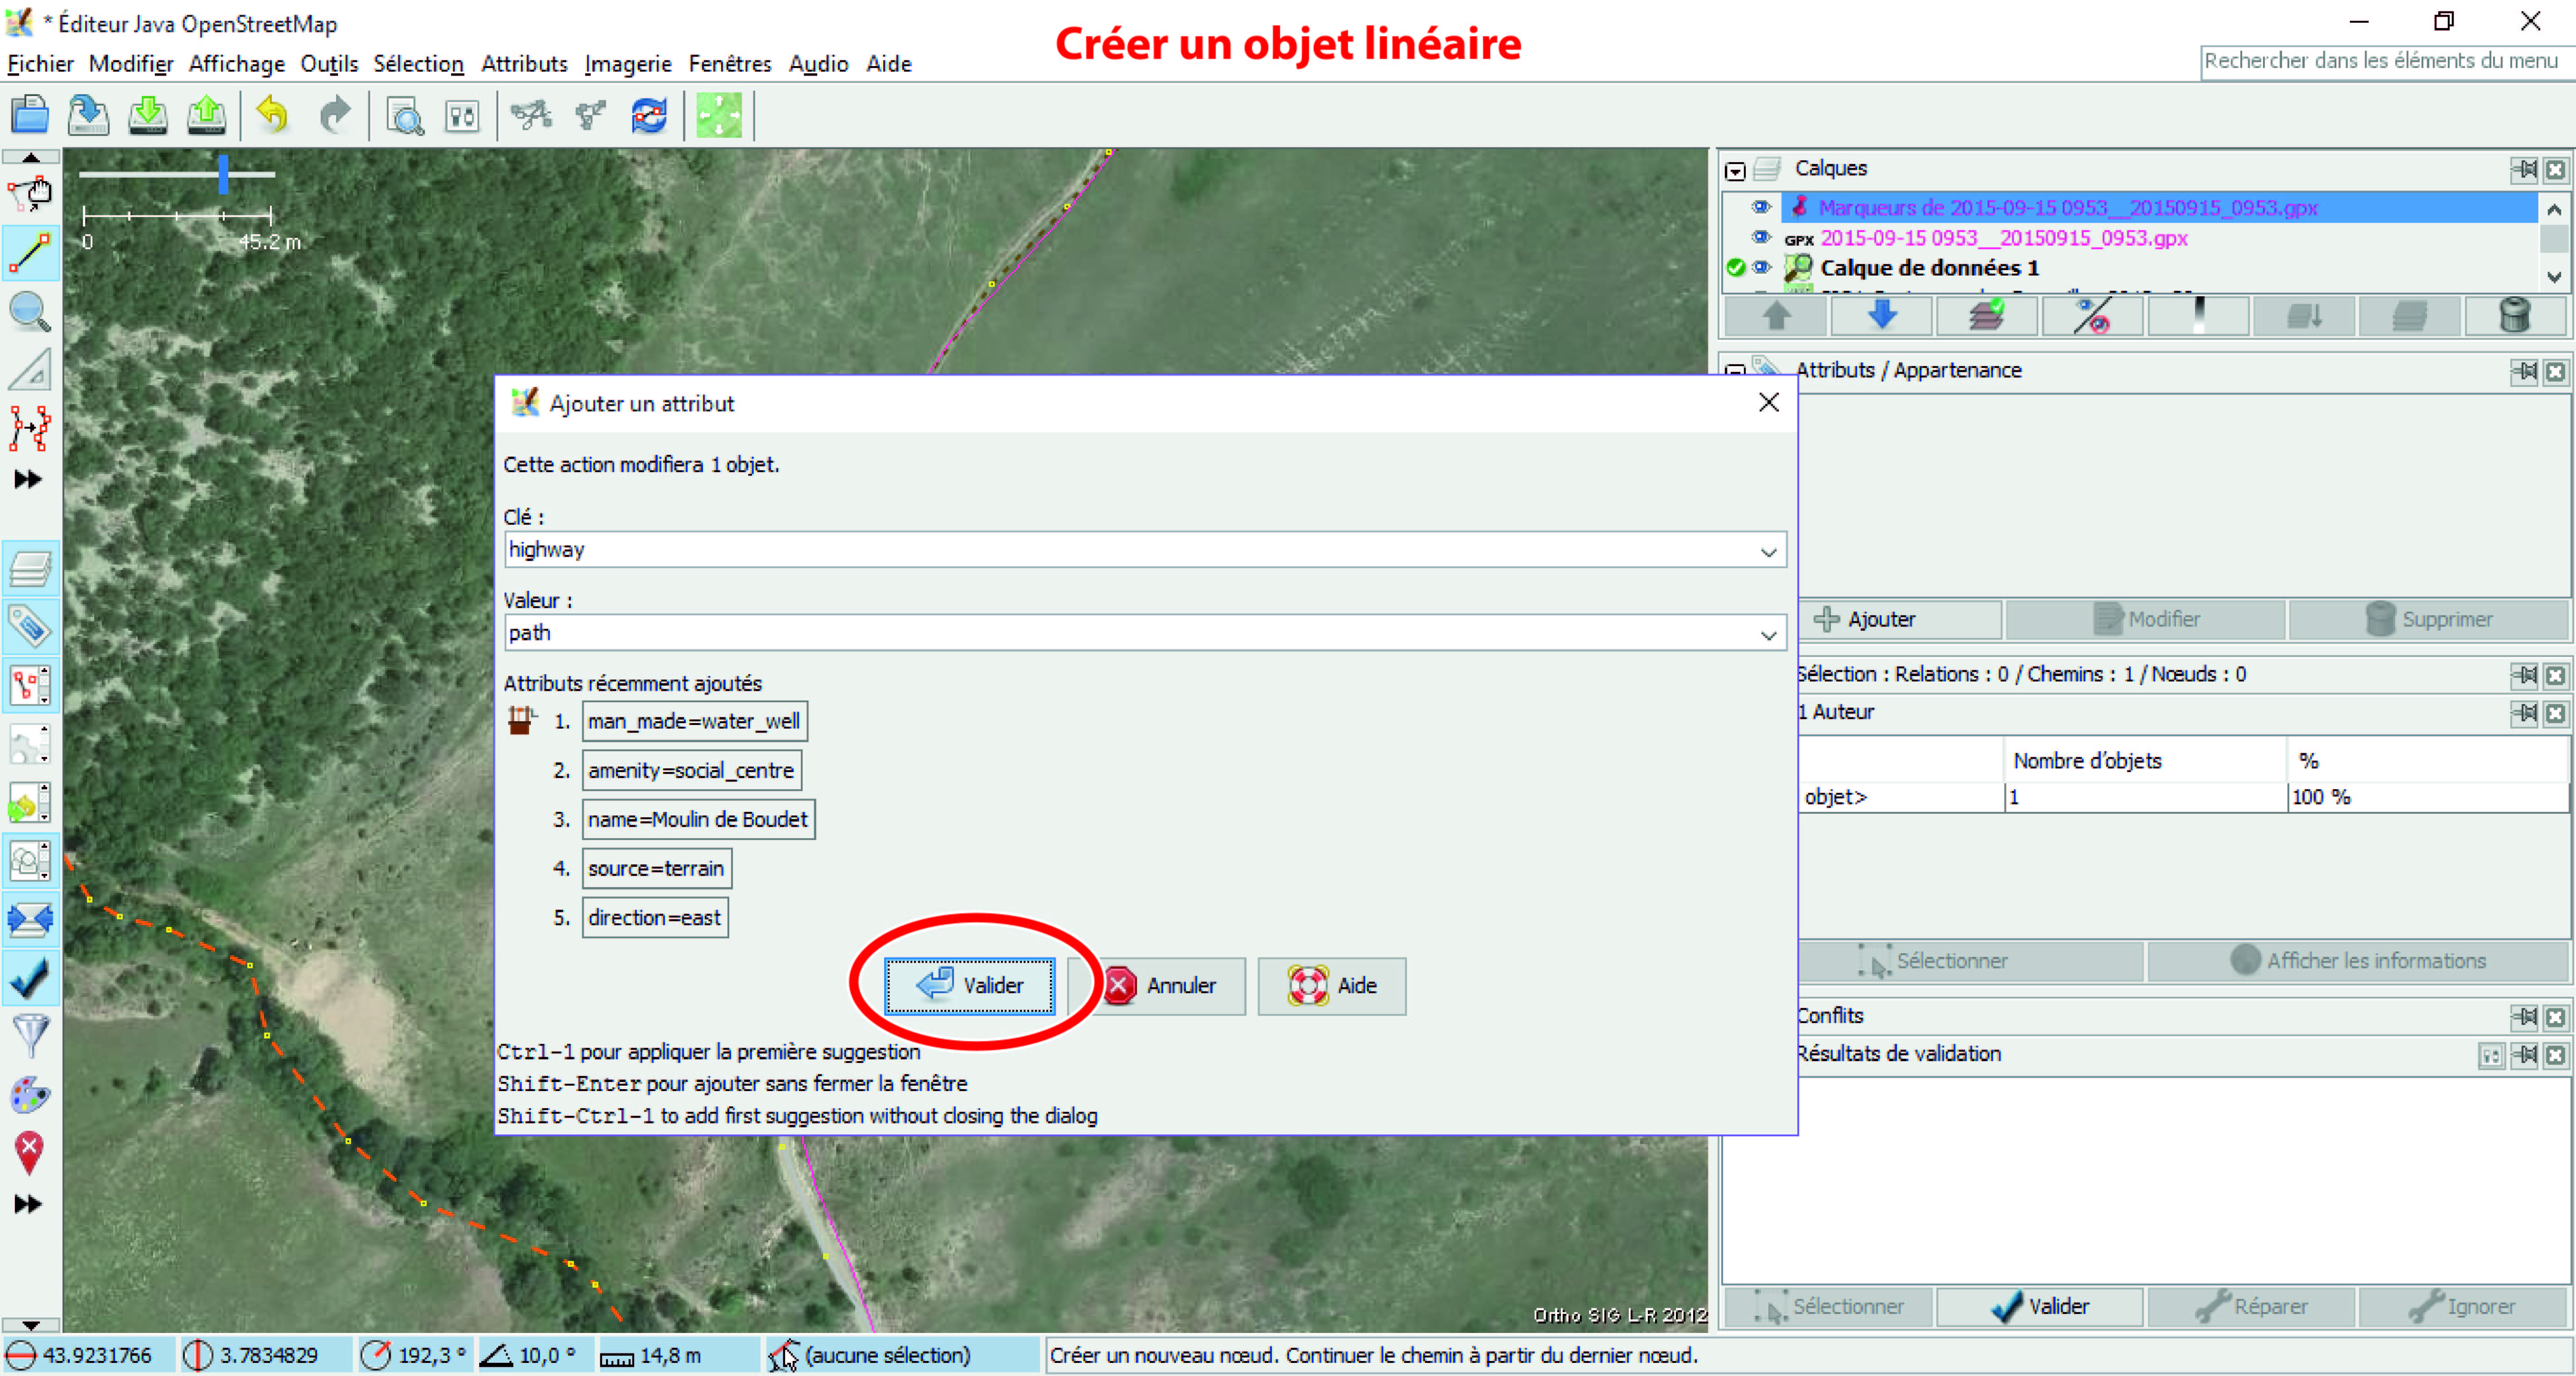Open the search objects magnifier icon
The image size is (2576, 1376).
[405, 116]
